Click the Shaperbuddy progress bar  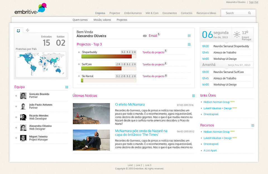(109, 56)
